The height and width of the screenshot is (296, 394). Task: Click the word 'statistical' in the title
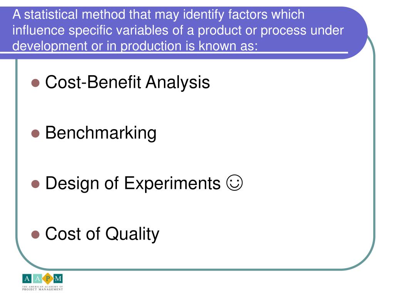[x=51, y=14]
